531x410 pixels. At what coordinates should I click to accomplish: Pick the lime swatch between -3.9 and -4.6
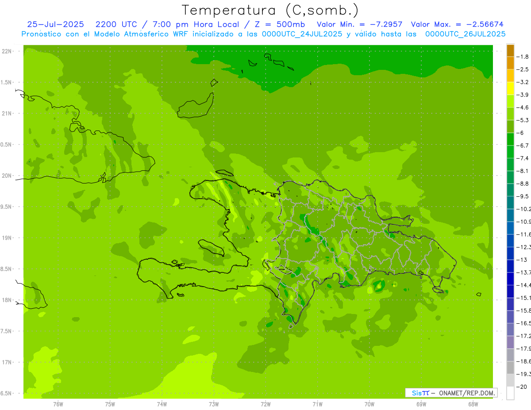point(510,101)
